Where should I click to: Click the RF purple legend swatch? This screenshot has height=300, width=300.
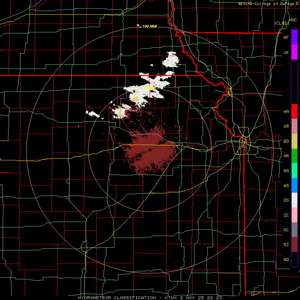[x=294, y=37]
